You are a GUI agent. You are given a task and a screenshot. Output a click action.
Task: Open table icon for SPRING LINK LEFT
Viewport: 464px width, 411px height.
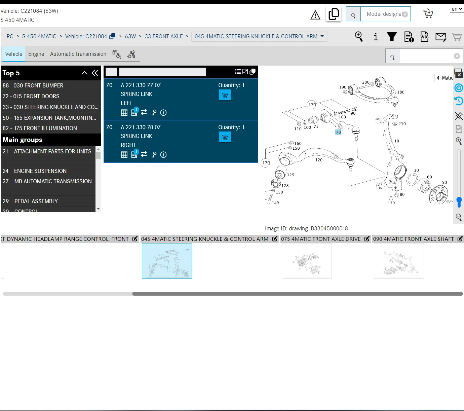coord(124,113)
